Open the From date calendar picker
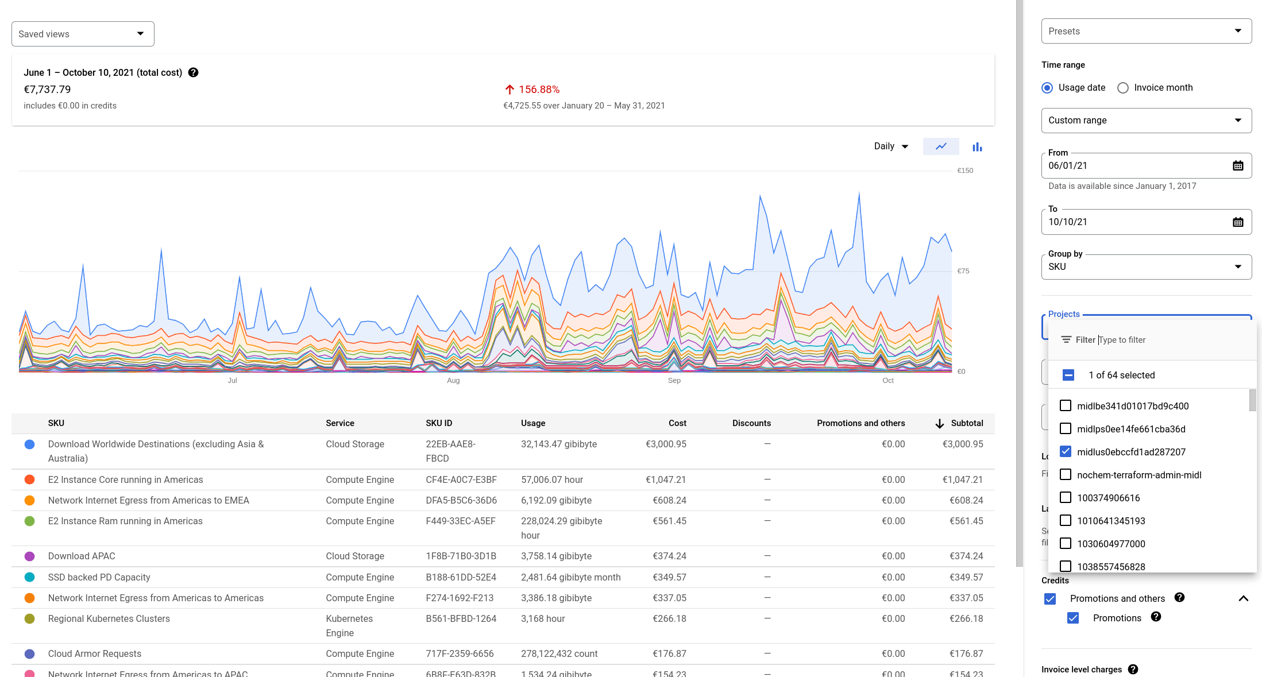The width and height of the screenshot is (1262, 677). tap(1238, 166)
